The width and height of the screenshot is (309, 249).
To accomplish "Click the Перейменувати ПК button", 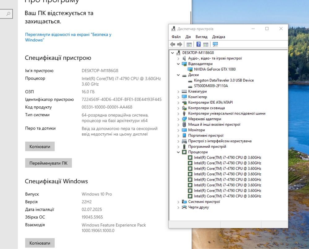I will click(49, 163).
